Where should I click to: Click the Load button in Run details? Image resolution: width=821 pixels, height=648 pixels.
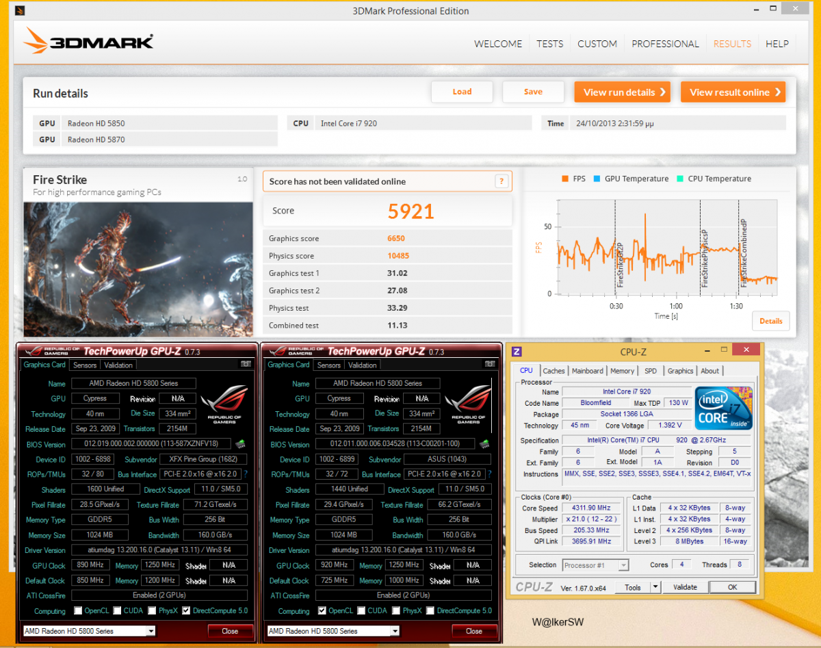(462, 92)
